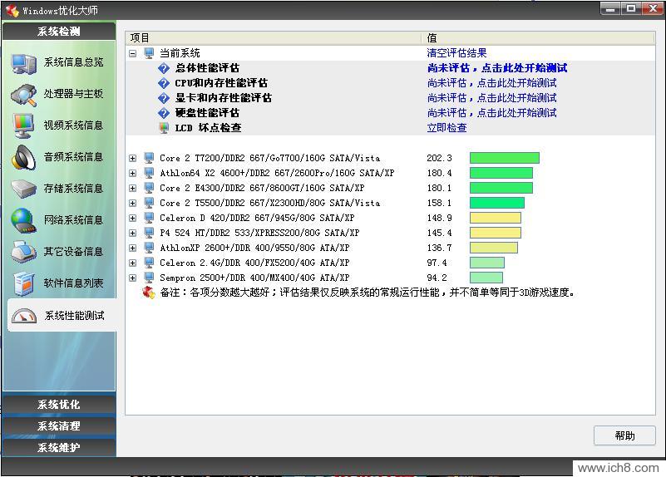Click the 视频系统信息 monitor icon
The height and width of the screenshot is (477, 666).
click(x=24, y=125)
